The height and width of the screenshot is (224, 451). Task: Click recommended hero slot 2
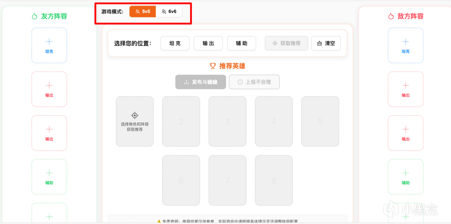click(x=181, y=122)
